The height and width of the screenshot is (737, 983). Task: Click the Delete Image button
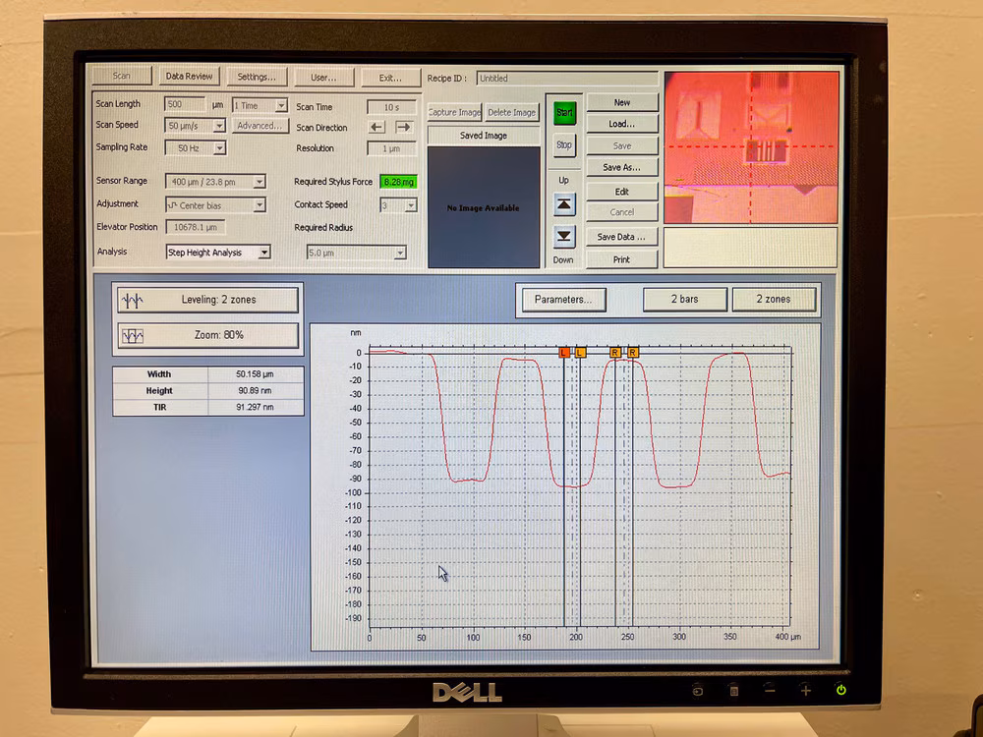coord(511,112)
